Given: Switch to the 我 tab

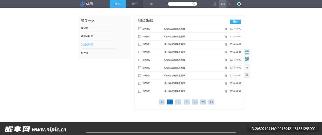Looking at the screenshot, I should pyautogui.click(x=151, y=4).
